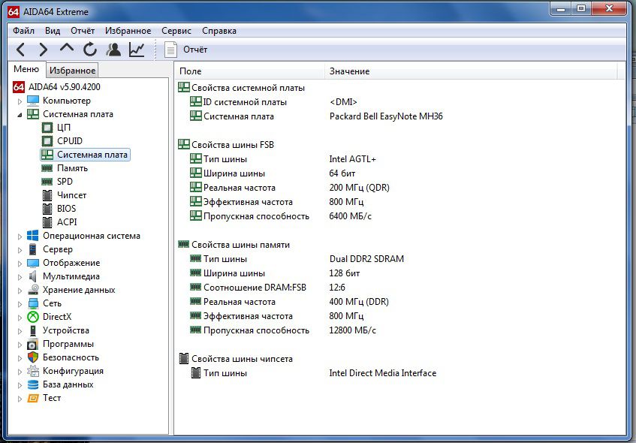Expand the Операционная система node

[20, 237]
